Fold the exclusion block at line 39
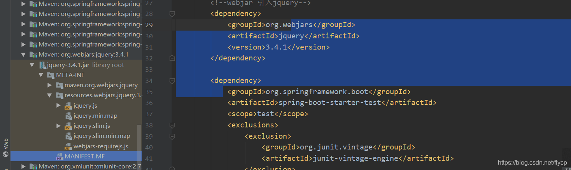The image size is (571, 170). pyautogui.click(x=172, y=136)
